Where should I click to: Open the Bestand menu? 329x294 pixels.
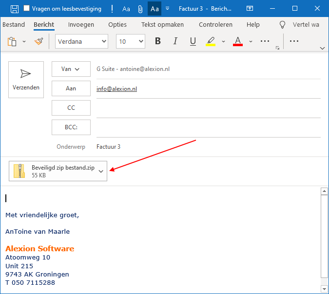coord(14,25)
